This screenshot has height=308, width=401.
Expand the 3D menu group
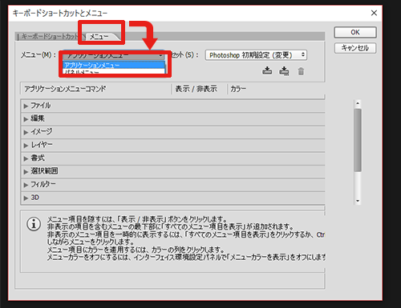(26, 198)
